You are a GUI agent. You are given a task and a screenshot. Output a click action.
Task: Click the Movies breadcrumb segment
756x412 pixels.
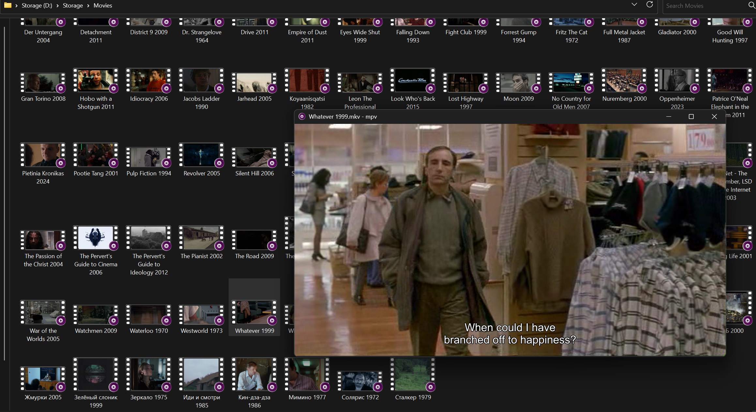tap(103, 6)
